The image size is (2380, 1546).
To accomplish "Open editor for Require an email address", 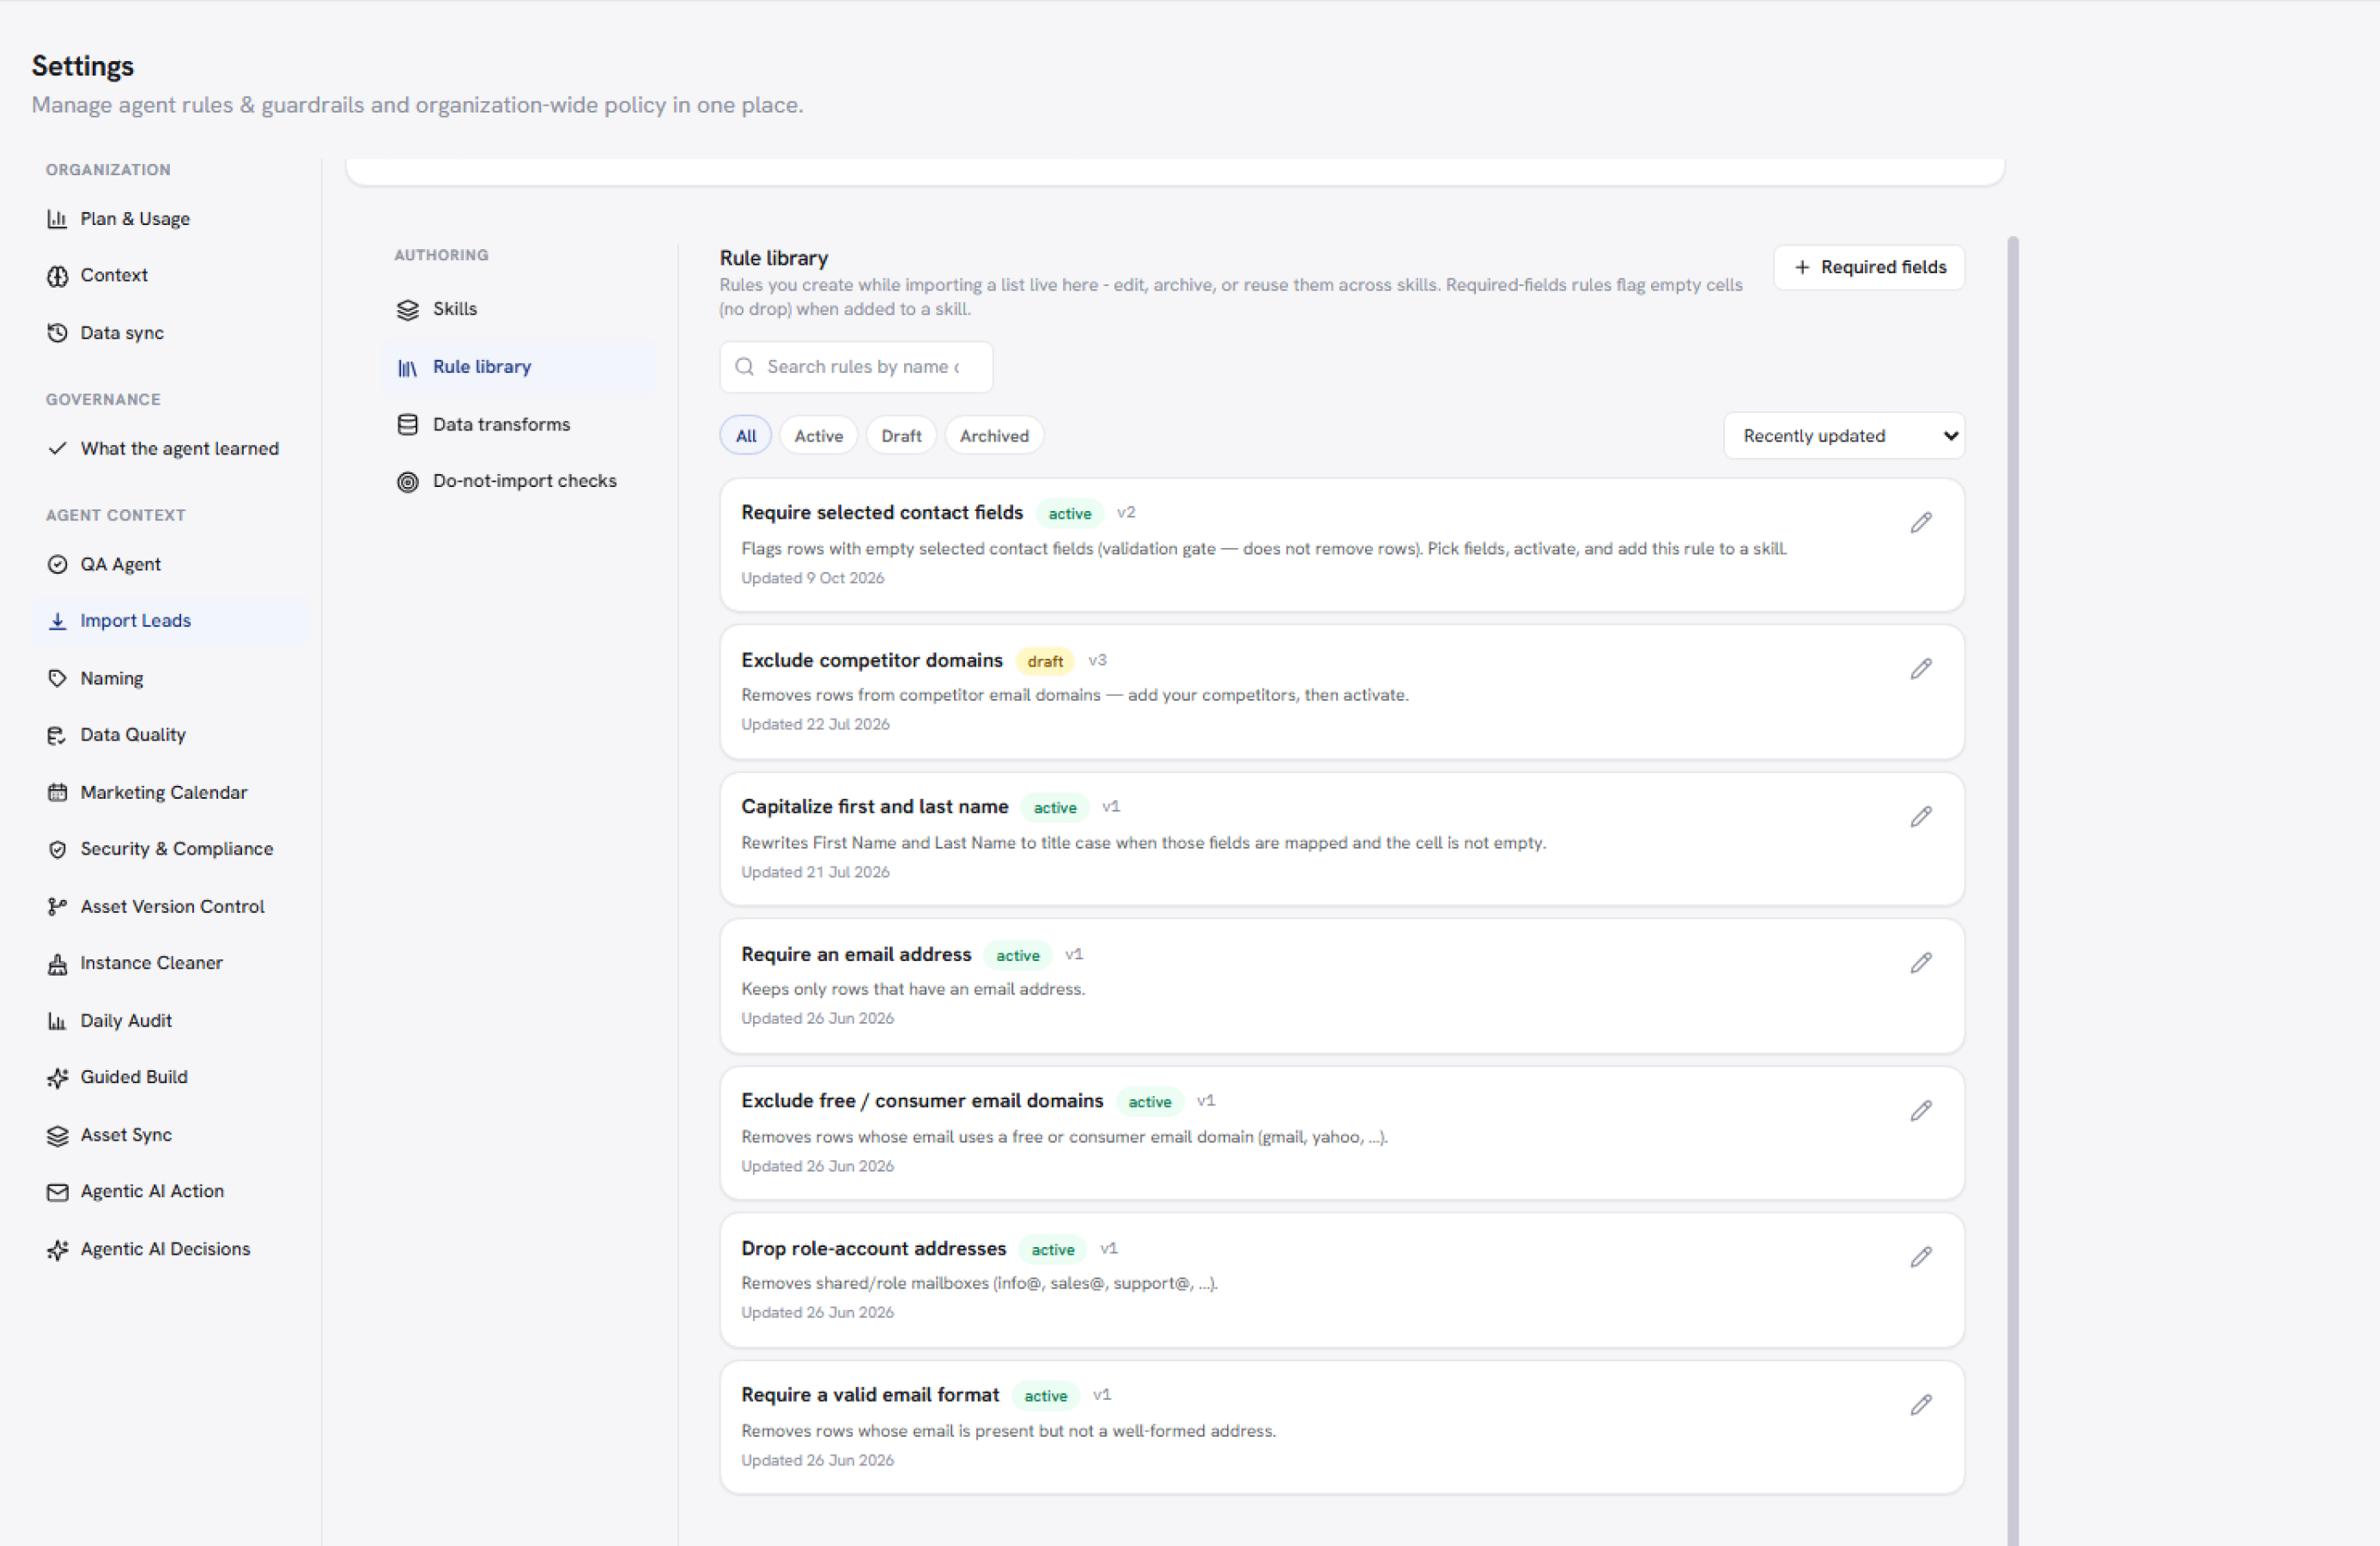I will [x=1920, y=963].
